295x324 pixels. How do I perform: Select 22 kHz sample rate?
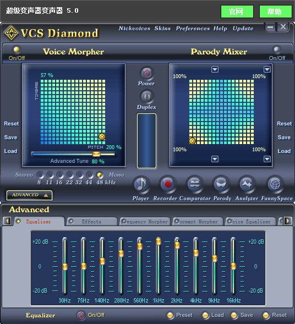click(x=70, y=175)
